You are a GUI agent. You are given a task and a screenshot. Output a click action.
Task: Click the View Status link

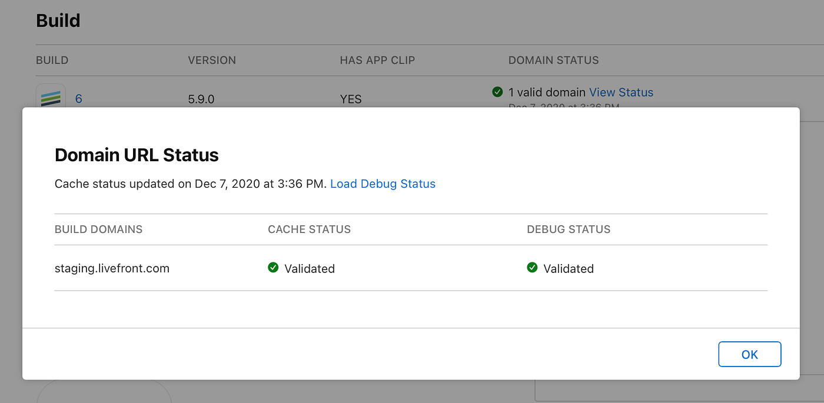click(621, 92)
